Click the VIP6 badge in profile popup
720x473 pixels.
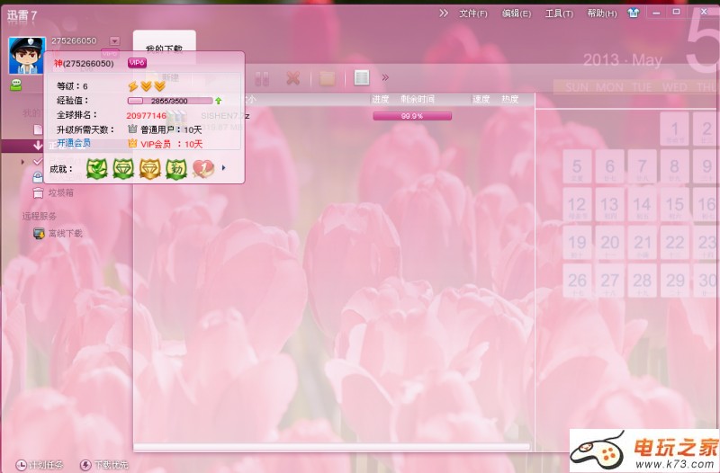pyautogui.click(x=137, y=63)
